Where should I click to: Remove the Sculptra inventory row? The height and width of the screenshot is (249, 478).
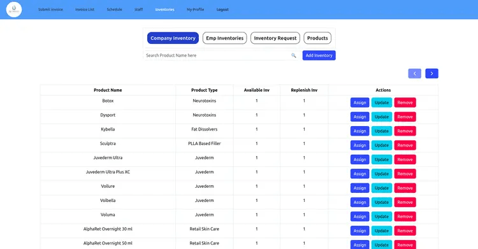405,145
